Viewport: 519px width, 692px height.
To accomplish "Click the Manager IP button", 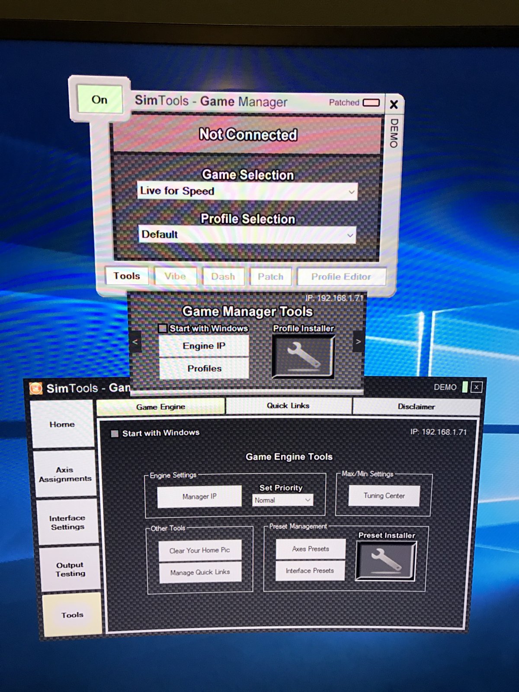I will (199, 497).
